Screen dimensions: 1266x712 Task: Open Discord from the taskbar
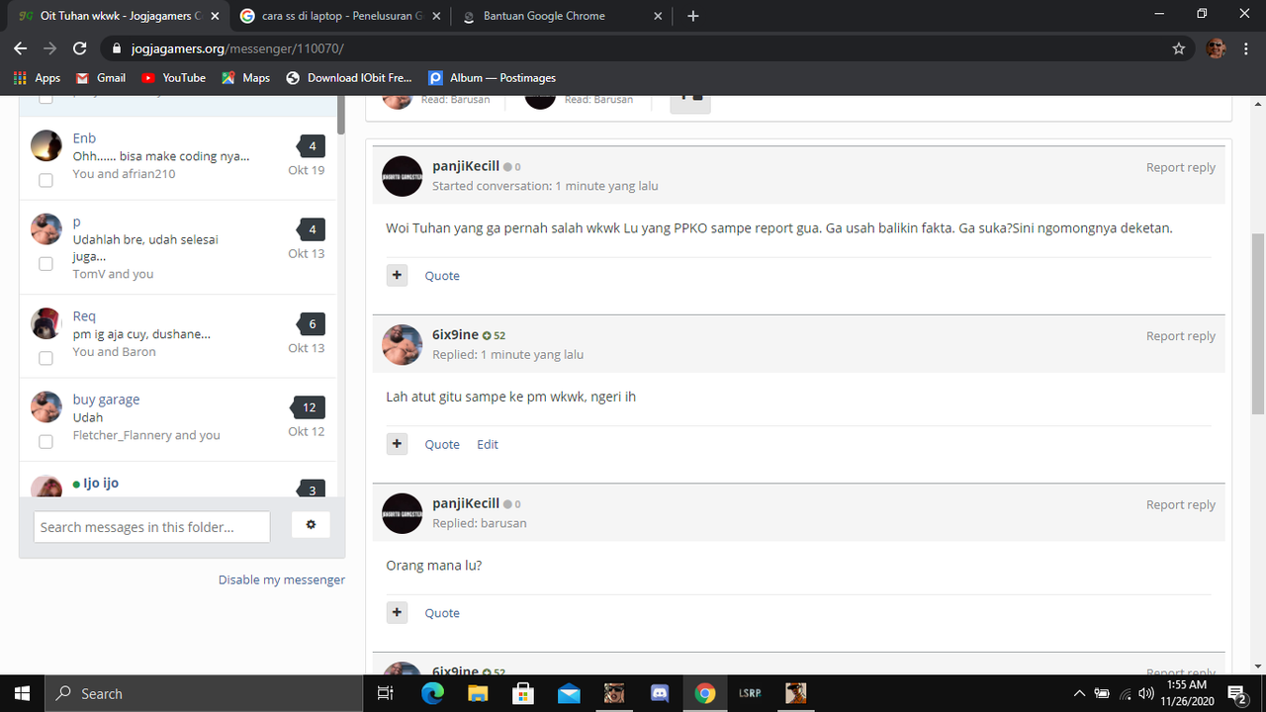click(x=660, y=693)
